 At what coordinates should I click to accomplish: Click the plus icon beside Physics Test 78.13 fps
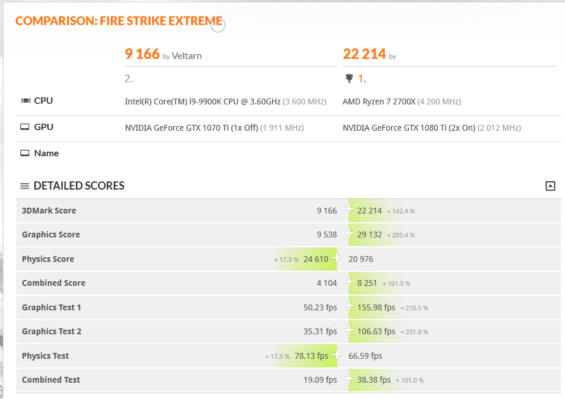pos(336,354)
